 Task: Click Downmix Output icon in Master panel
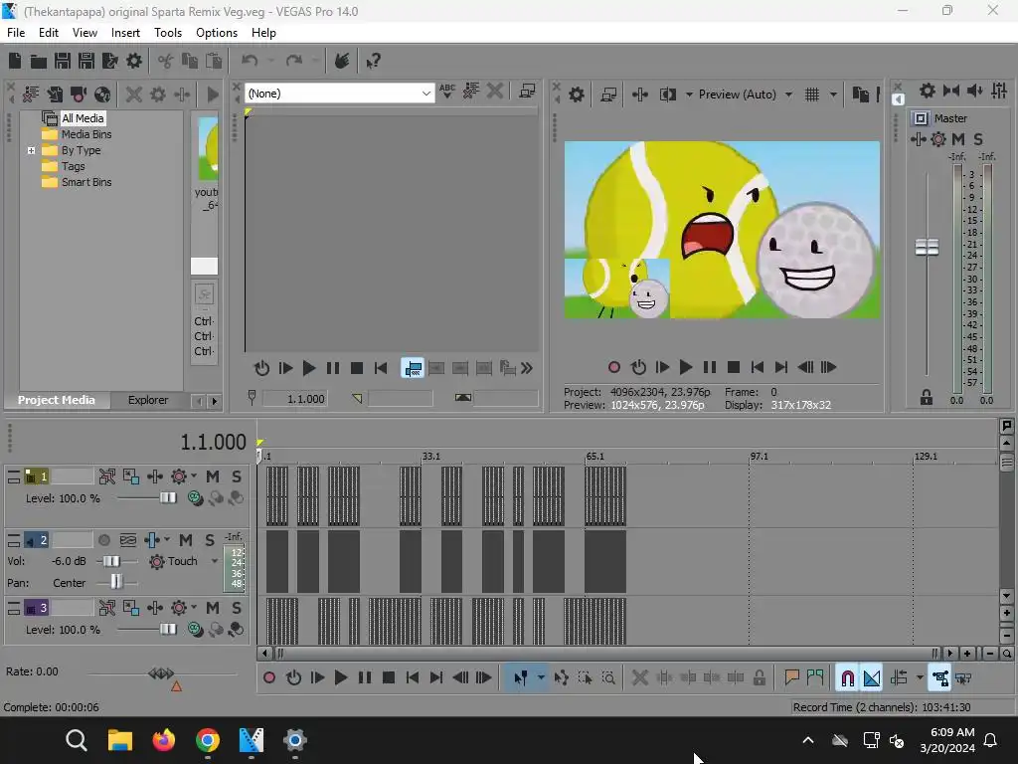click(951, 91)
